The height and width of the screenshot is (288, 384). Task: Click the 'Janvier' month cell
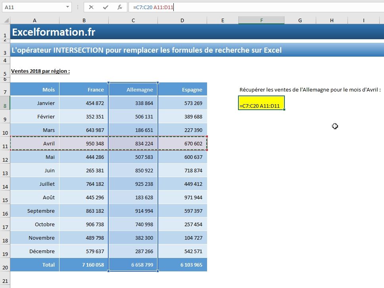35,103
